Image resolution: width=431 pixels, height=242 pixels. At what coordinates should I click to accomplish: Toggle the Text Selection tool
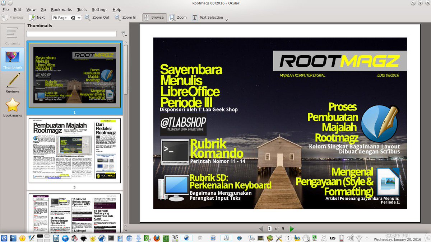[x=208, y=17]
